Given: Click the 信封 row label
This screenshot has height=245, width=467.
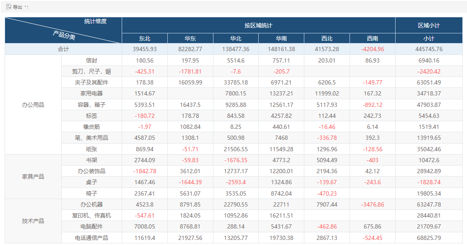Looking at the screenshot, I should [91, 60].
